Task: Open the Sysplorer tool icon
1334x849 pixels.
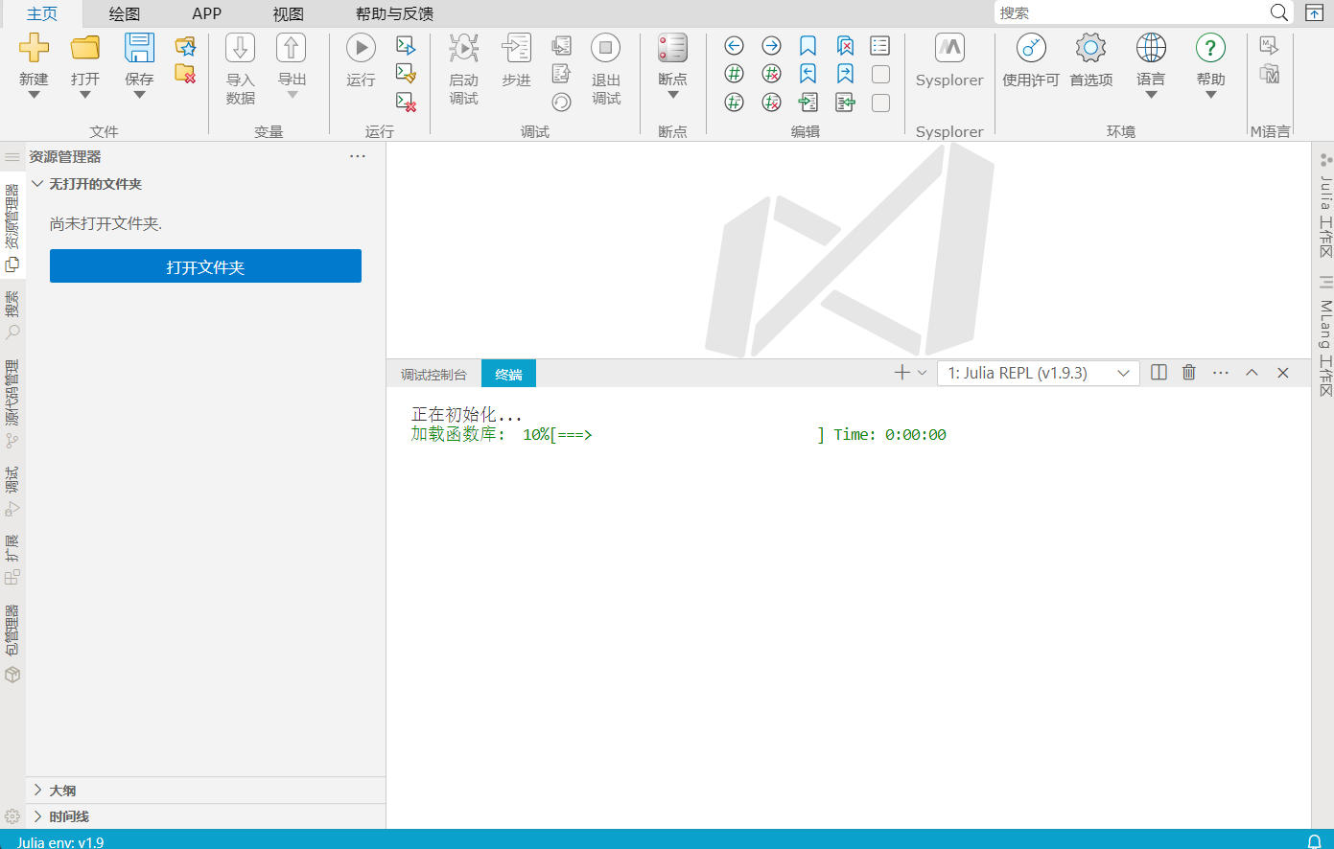Action: [949, 48]
